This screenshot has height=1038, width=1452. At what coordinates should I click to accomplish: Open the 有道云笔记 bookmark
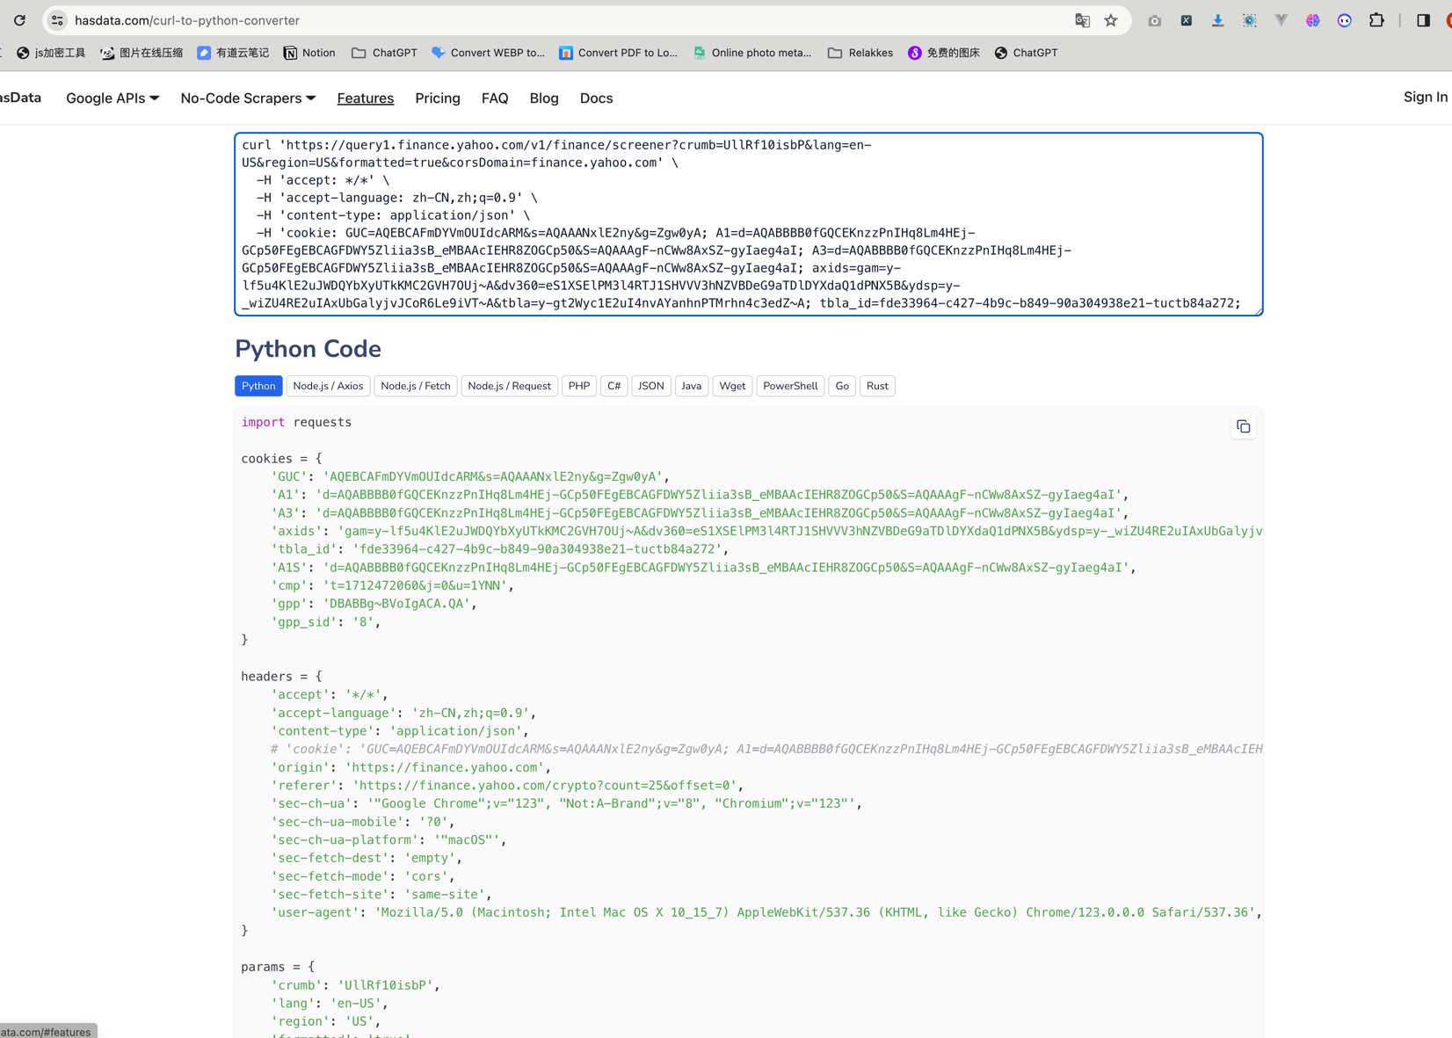tap(233, 53)
